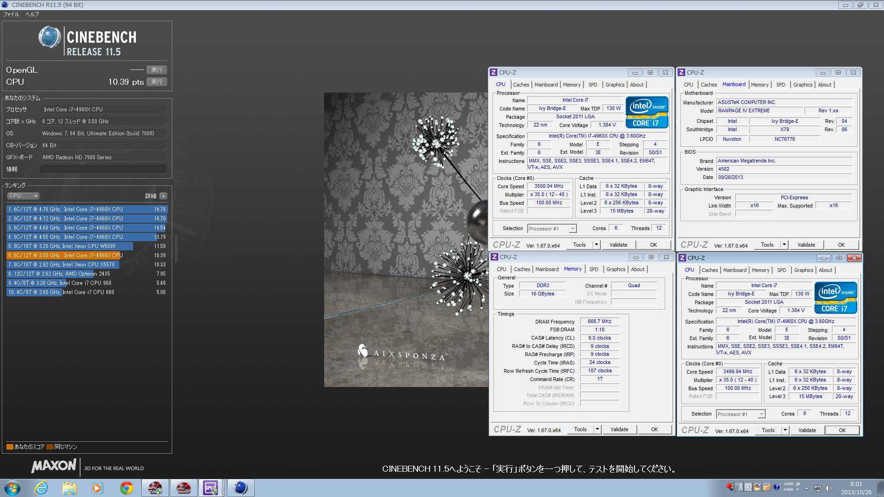The height and width of the screenshot is (497, 884).
Task: Open the GPU Monitor taskbar icon
Action: point(184,488)
